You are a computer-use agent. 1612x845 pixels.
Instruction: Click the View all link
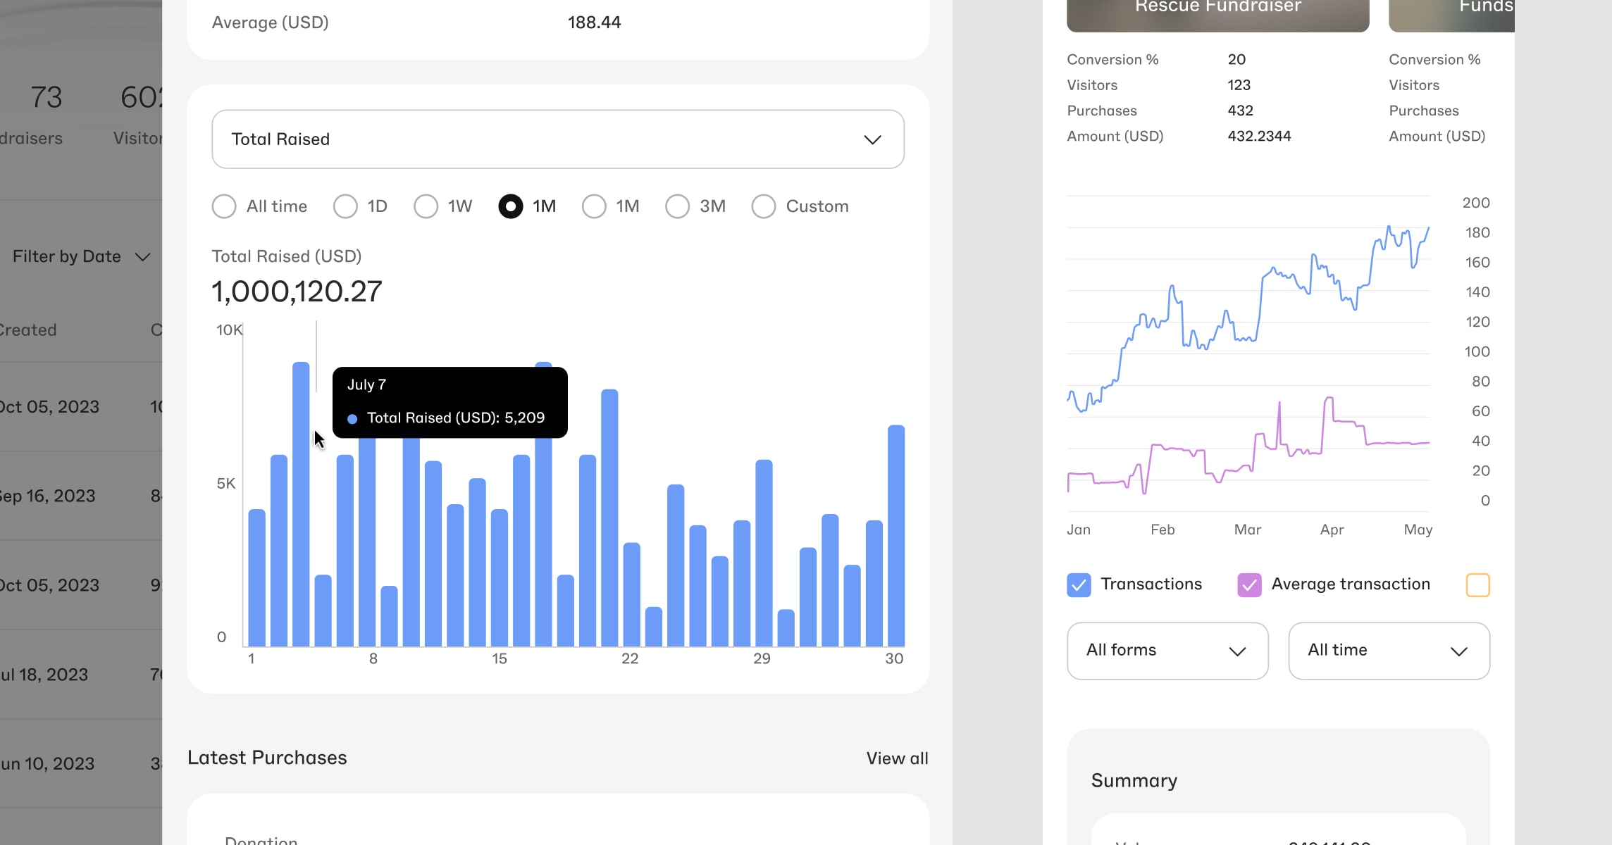click(x=897, y=758)
